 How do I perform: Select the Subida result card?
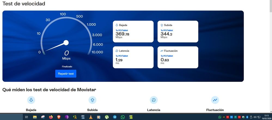tap(178, 31)
